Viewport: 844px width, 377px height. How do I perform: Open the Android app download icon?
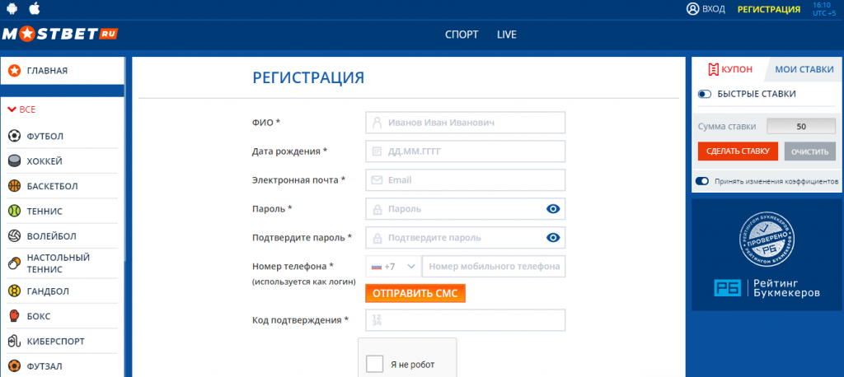pos(12,8)
